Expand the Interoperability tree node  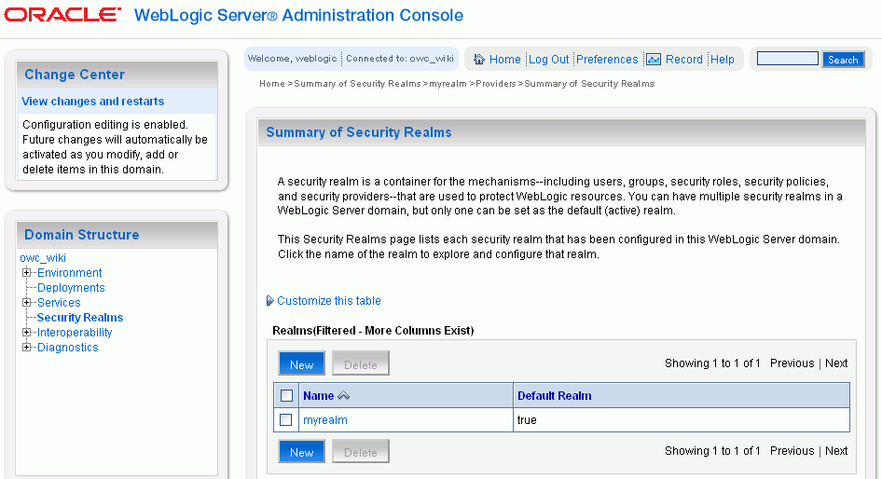click(x=26, y=333)
